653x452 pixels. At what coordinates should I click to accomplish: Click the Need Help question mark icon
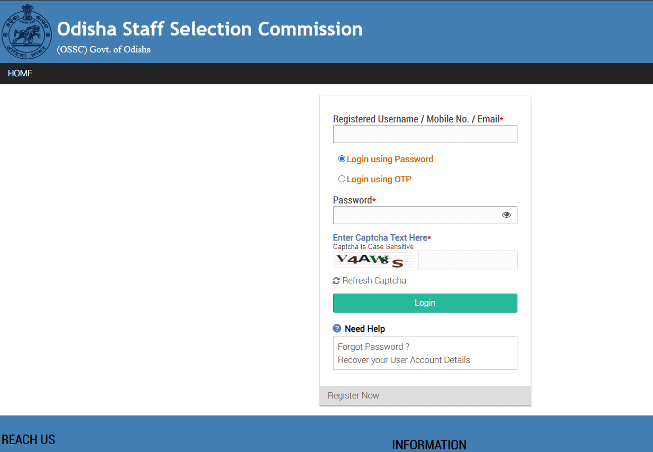tap(337, 329)
